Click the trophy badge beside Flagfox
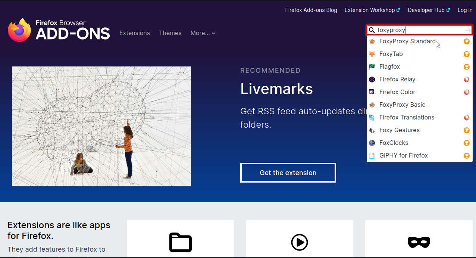 [466, 67]
